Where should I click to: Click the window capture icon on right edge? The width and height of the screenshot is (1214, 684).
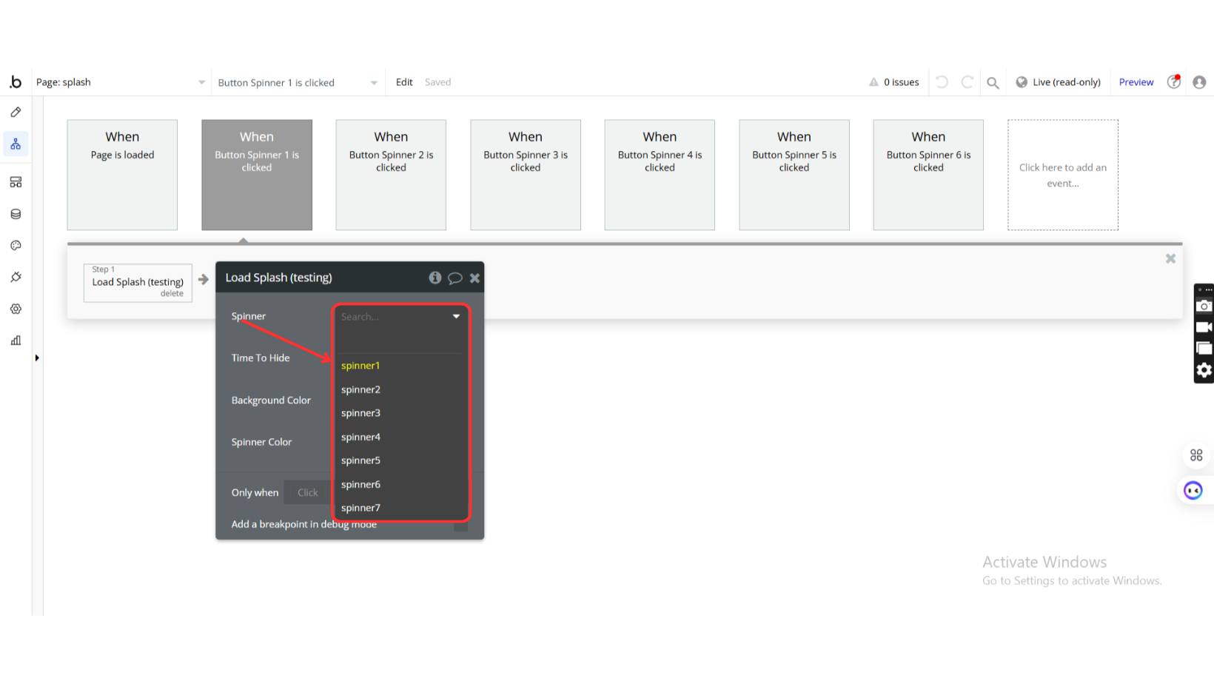tap(1204, 349)
